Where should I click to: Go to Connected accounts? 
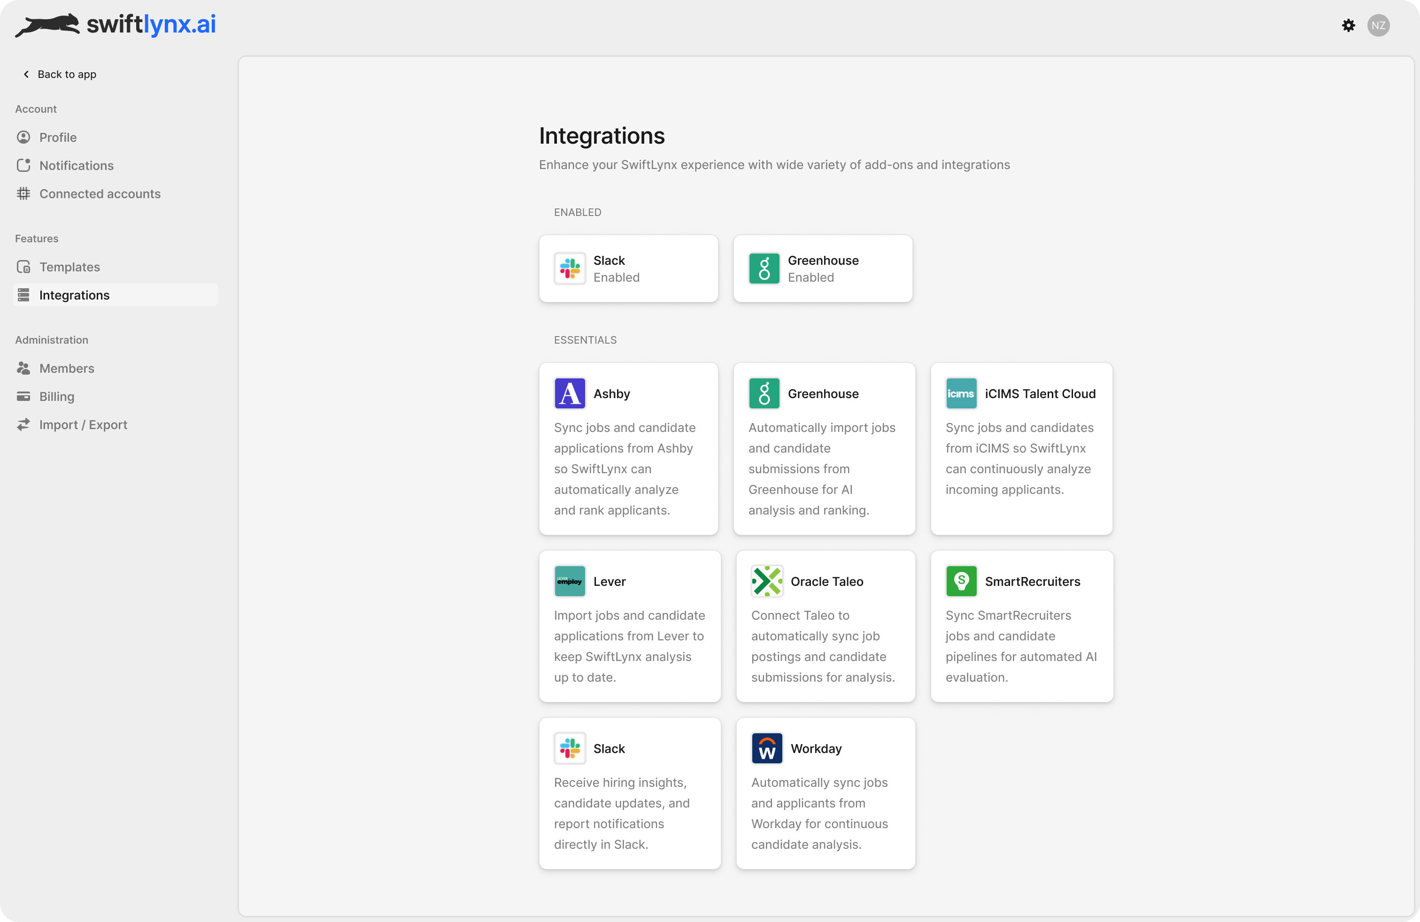pyautogui.click(x=100, y=194)
